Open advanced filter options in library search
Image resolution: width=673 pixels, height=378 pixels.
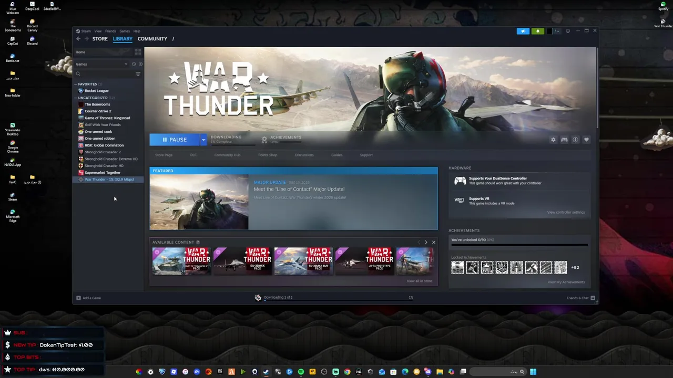tap(138, 74)
